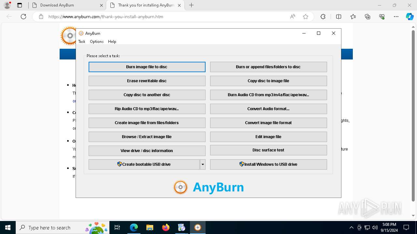Click the site info lock icon
417x234 pixels.
click(41, 17)
